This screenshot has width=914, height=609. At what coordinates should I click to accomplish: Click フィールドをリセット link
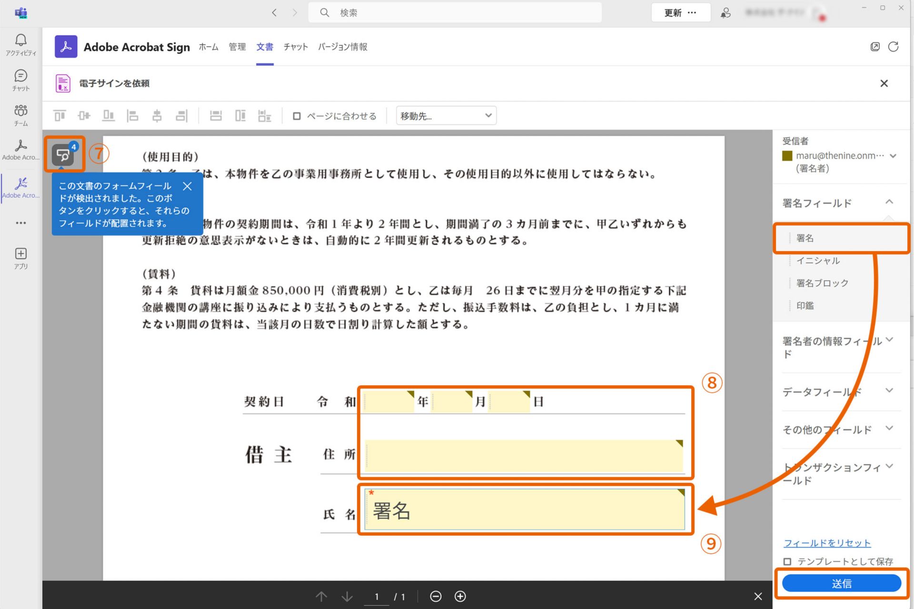point(827,543)
